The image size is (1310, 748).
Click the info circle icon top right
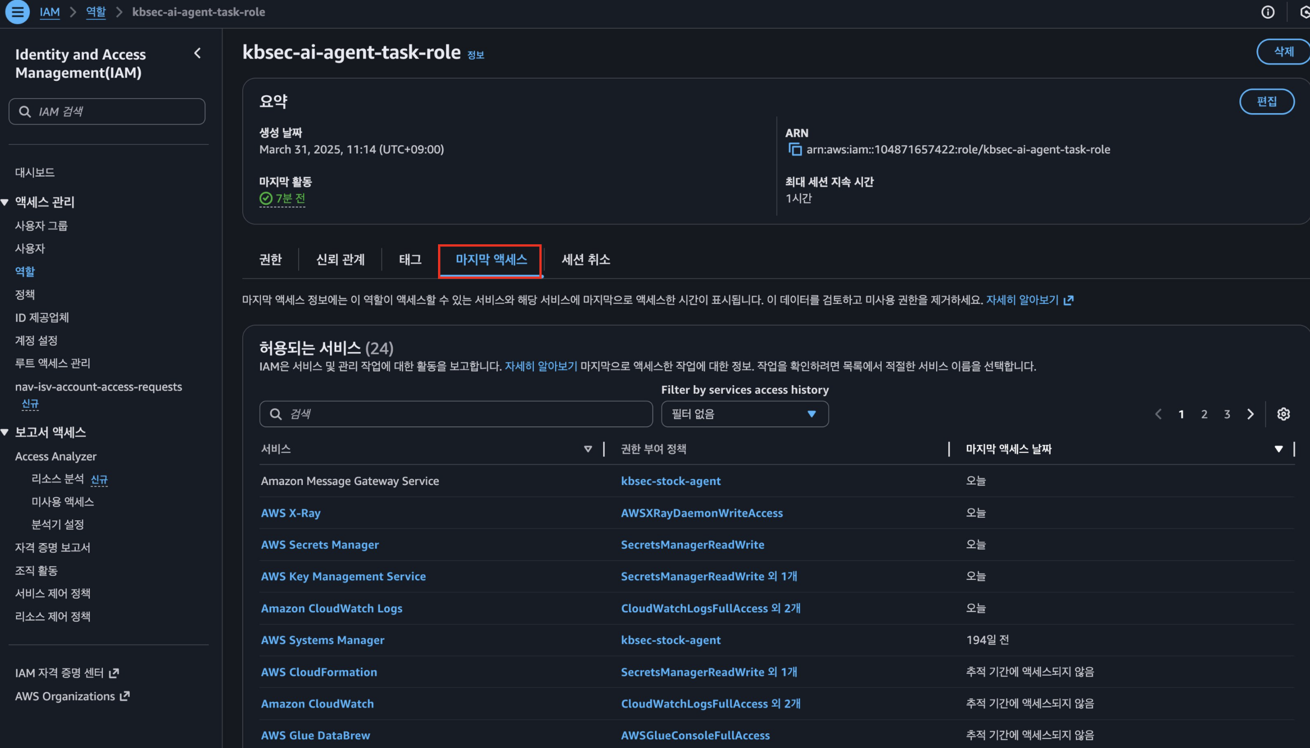[1268, 12]
